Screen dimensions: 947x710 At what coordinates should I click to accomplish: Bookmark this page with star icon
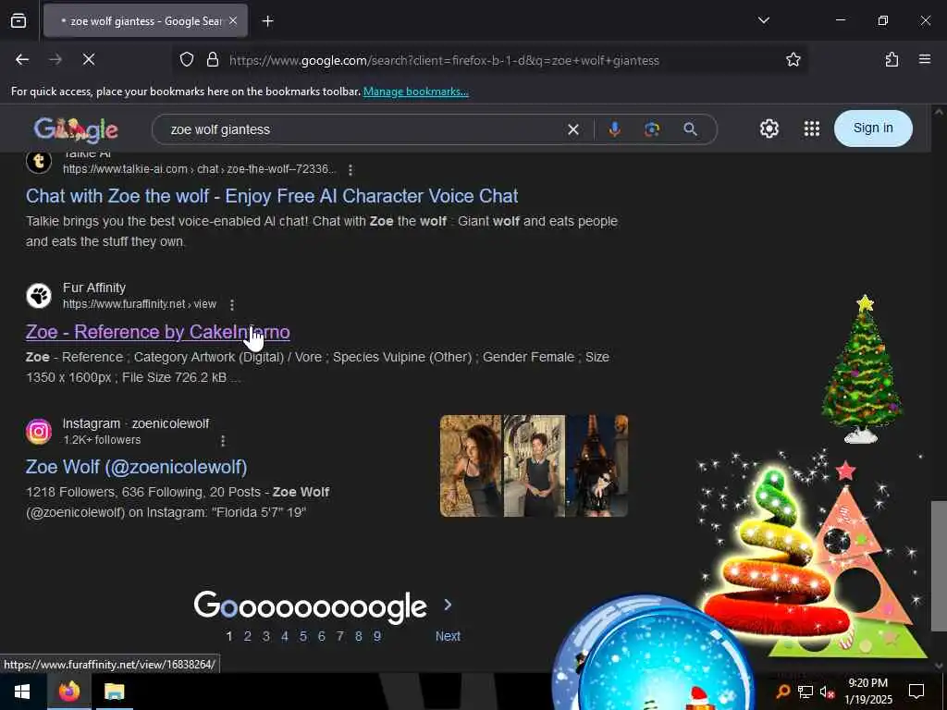point(793,60)
